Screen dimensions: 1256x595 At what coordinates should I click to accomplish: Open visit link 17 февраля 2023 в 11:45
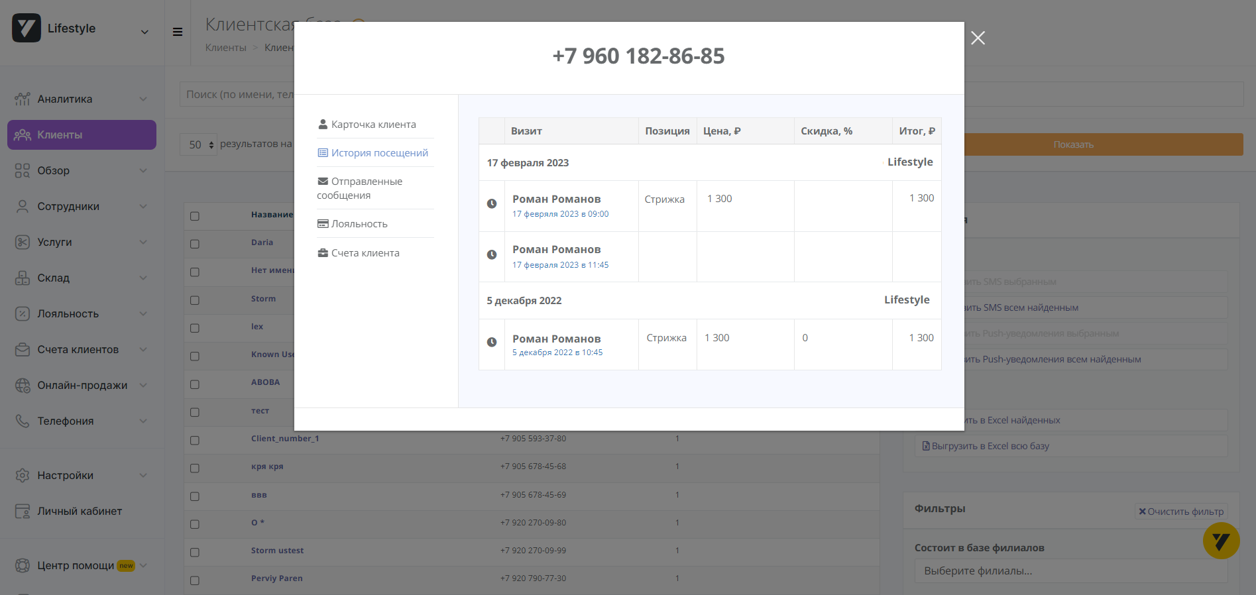coord(560,265)
